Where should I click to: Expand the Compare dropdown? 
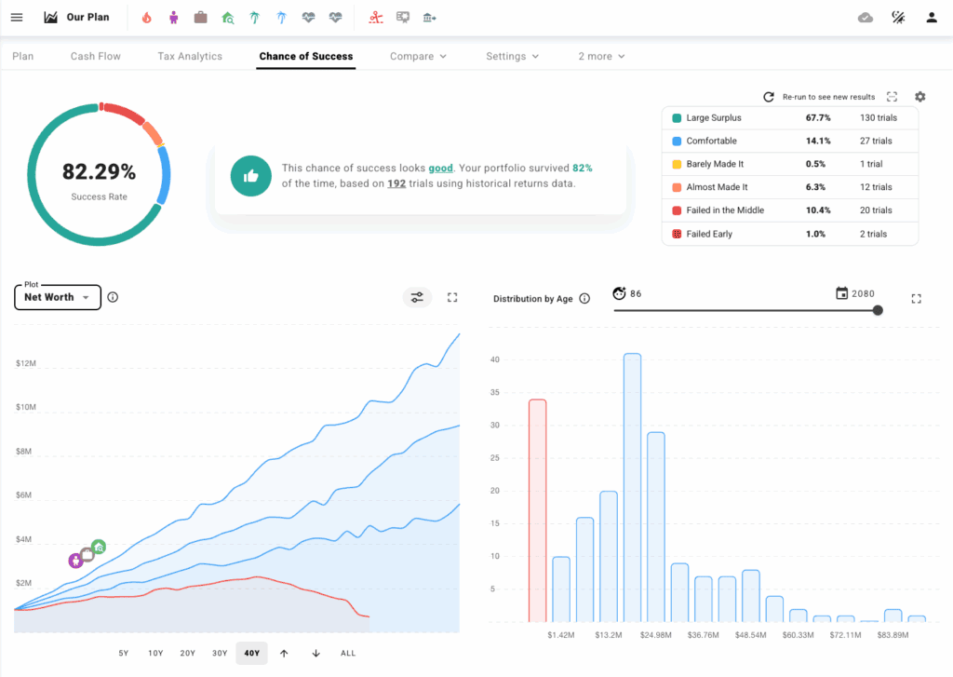tap(418, 56)
